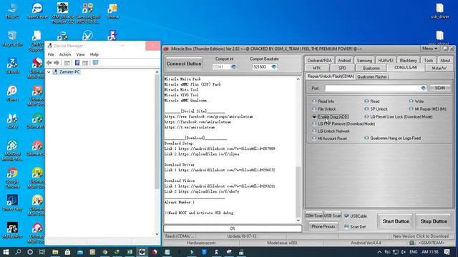
Task: Click the Windows Start button
Action: pyautogui.click(x=6, y=252)
